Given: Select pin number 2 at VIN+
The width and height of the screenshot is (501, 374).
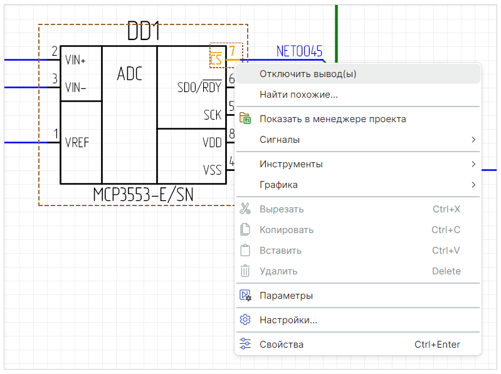Looking at the screenshot, I should click(55, 51).
